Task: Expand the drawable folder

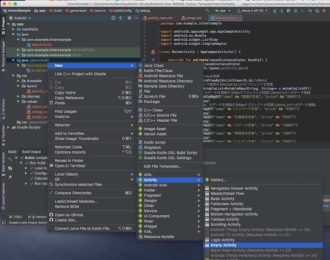Action: pos(18,81)
